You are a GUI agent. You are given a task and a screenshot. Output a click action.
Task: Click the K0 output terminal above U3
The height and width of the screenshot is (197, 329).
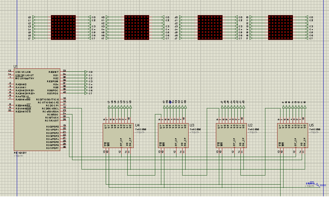186,107
